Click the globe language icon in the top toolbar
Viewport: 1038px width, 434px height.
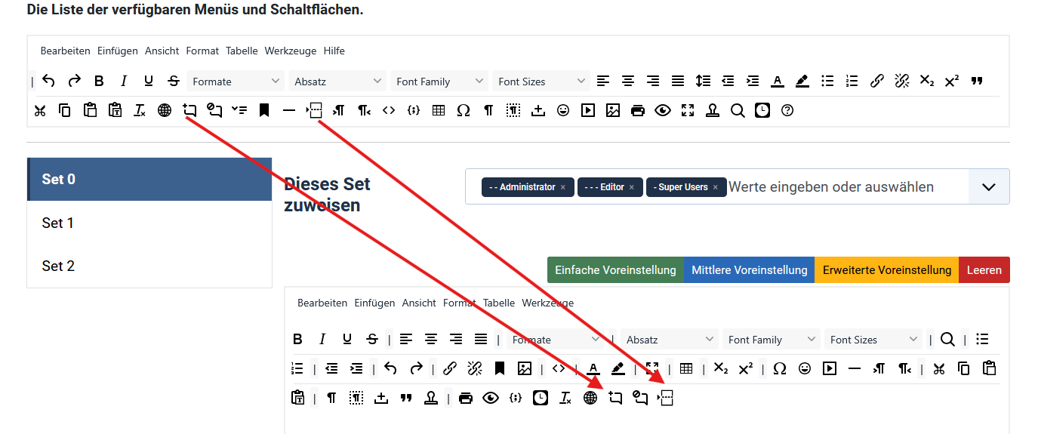coord(165,110)
